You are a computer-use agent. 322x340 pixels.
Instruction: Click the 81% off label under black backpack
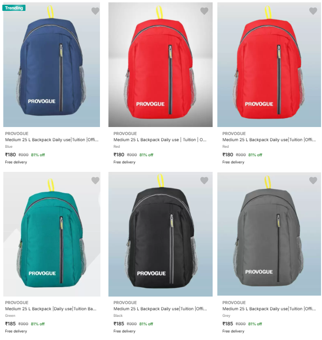tap(146, 324)
